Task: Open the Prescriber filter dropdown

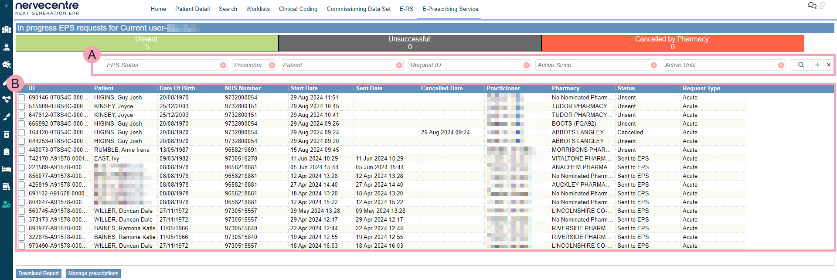Action: tap(251, 65)
